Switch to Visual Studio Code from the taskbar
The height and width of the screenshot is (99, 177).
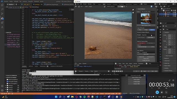(x=97, y=97)
